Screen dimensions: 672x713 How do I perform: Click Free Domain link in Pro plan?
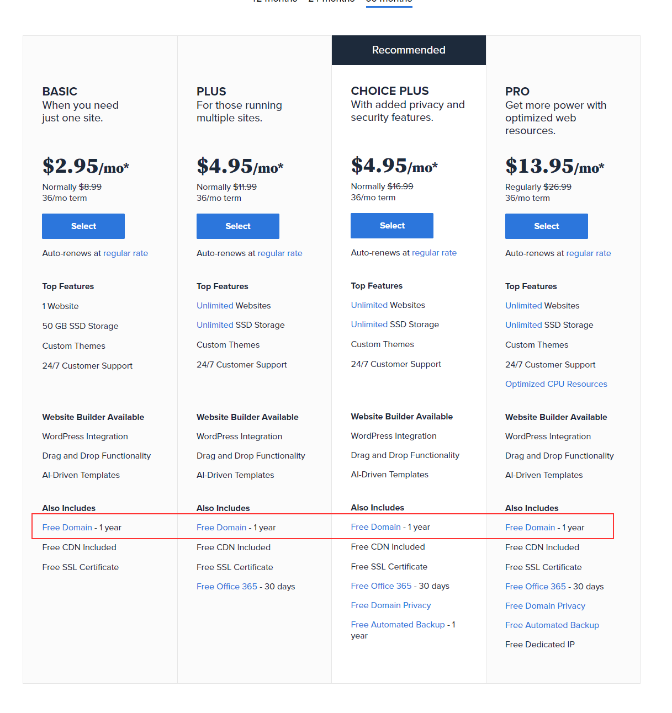[530, 528]
